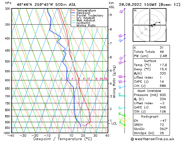Click the 'Pressure (mb)' value 900
The image size is (183, 141).
(x=163, y=95)
